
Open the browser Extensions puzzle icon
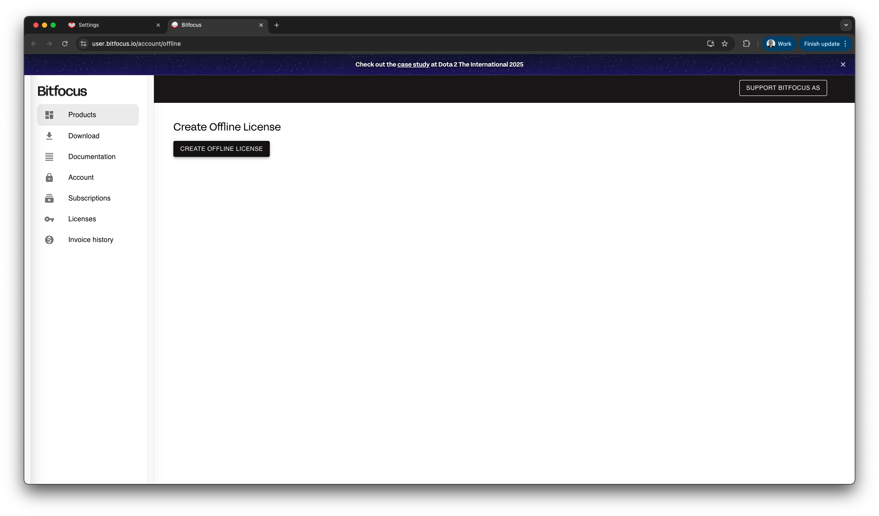click(746, 44)
